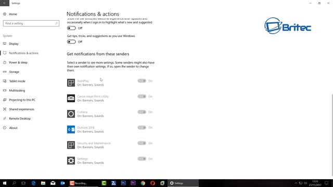The height and width of the screenshot is (187, 333).
Task: Open the About page
Action: click(13, 128)
